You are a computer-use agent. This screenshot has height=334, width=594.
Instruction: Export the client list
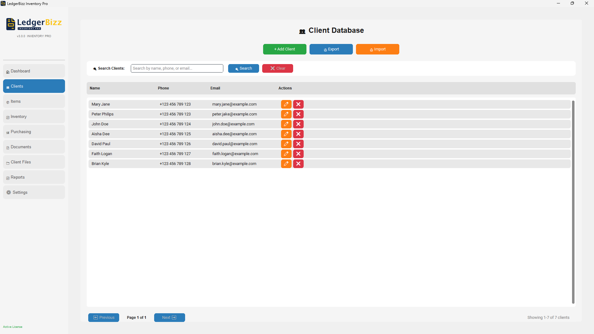[x=331, y=49]
